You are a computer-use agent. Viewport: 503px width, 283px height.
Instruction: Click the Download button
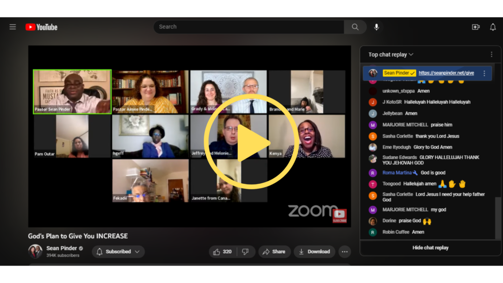314,252
